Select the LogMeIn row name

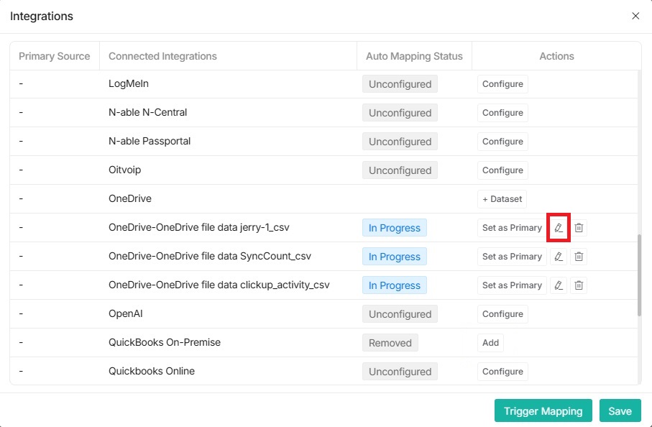point(129,83)
